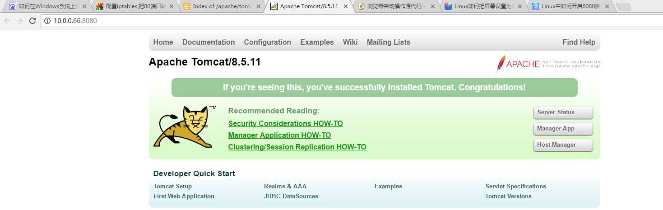Open the Tomcat Setup link
663x210 pixels.
[x=172, y=186]
